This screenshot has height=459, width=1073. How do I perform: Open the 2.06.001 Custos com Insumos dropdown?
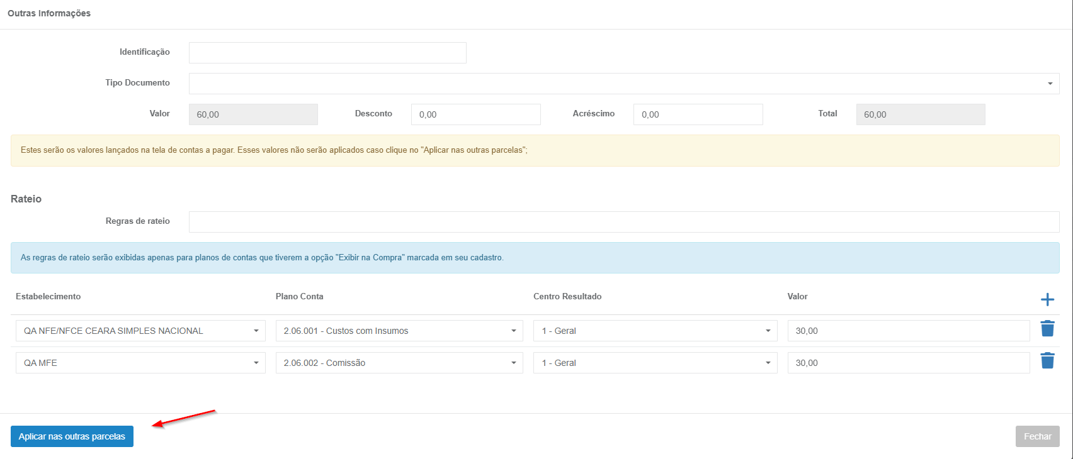(x=399, y=331)
